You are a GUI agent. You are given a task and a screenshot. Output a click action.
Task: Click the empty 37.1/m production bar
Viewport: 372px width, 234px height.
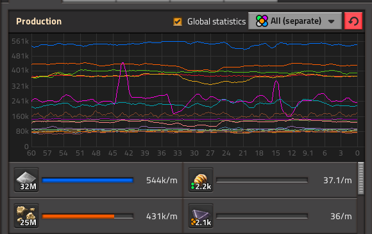click(262, 180)
